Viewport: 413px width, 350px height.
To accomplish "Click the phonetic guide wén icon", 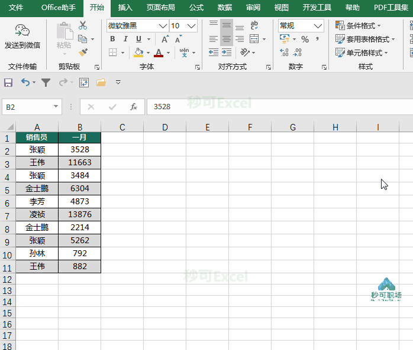I will [x=184, y=53].
